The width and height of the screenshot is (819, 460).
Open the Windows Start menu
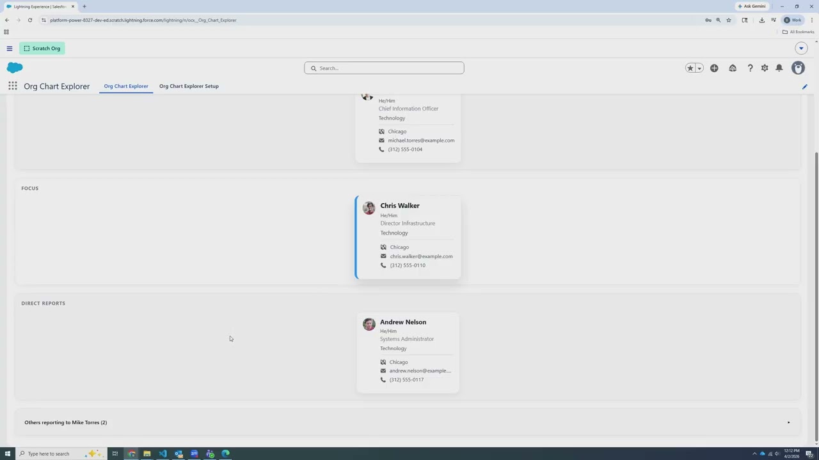click(x=8, y=454)
